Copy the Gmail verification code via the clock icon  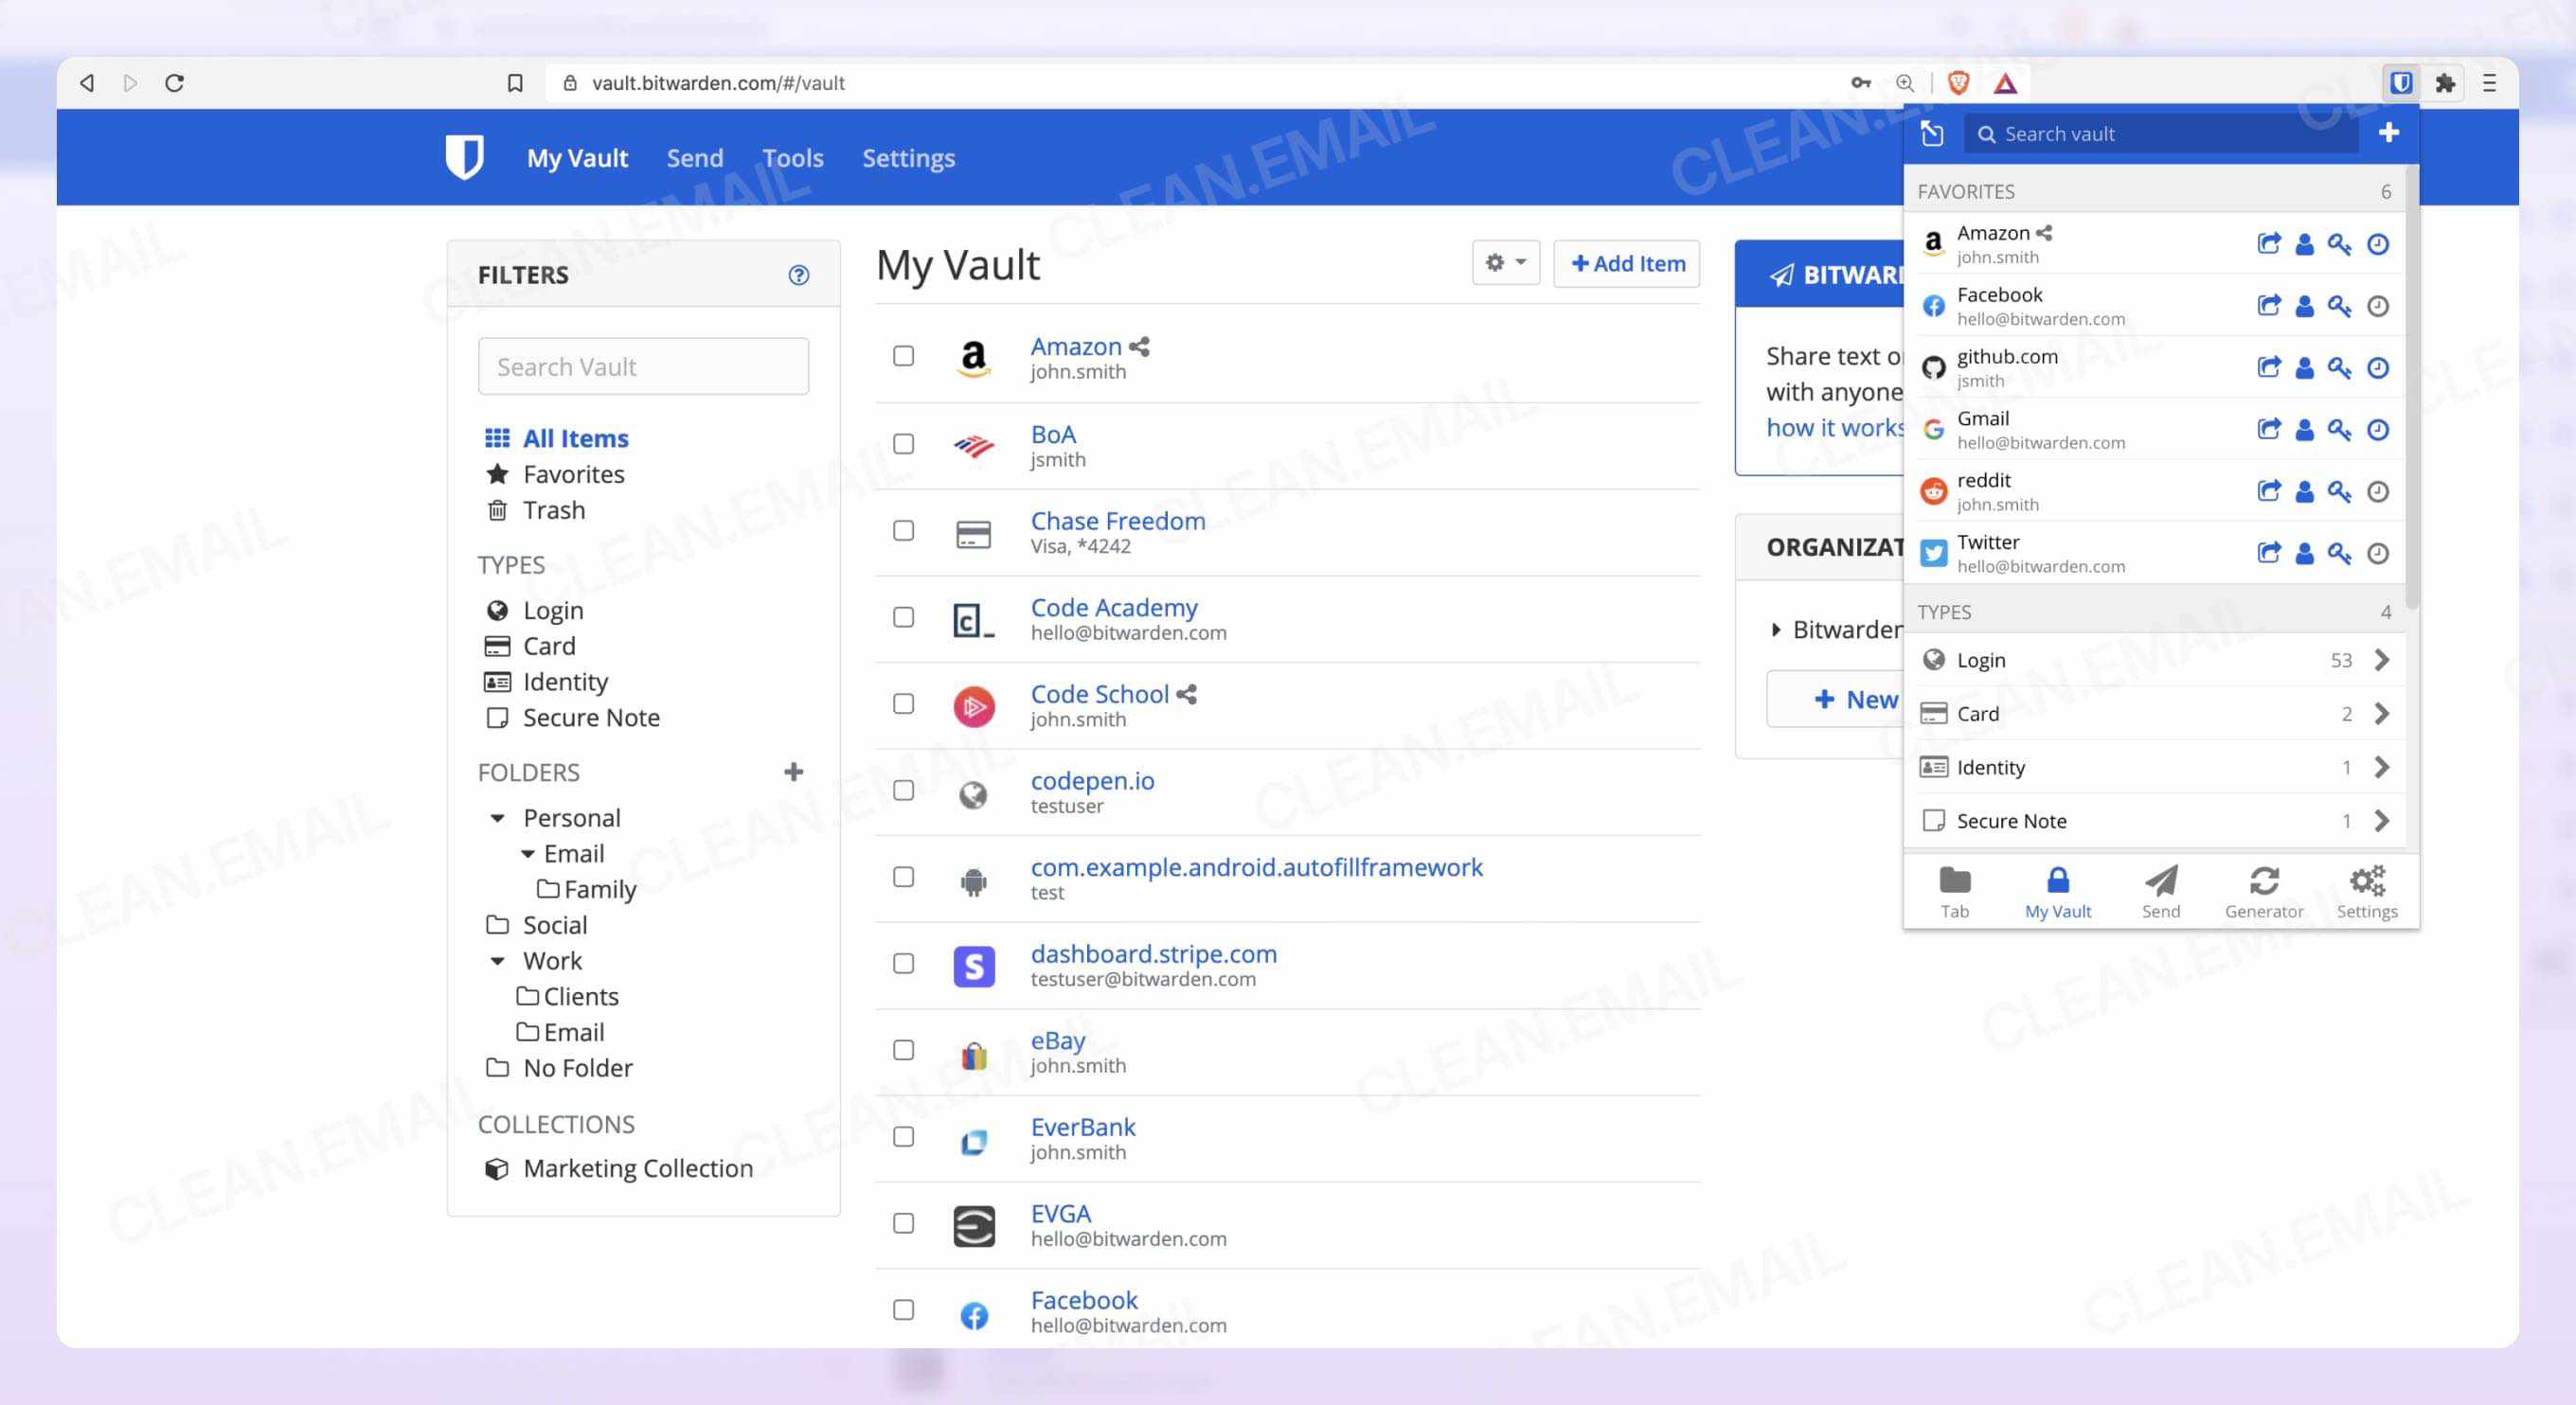2377,430
